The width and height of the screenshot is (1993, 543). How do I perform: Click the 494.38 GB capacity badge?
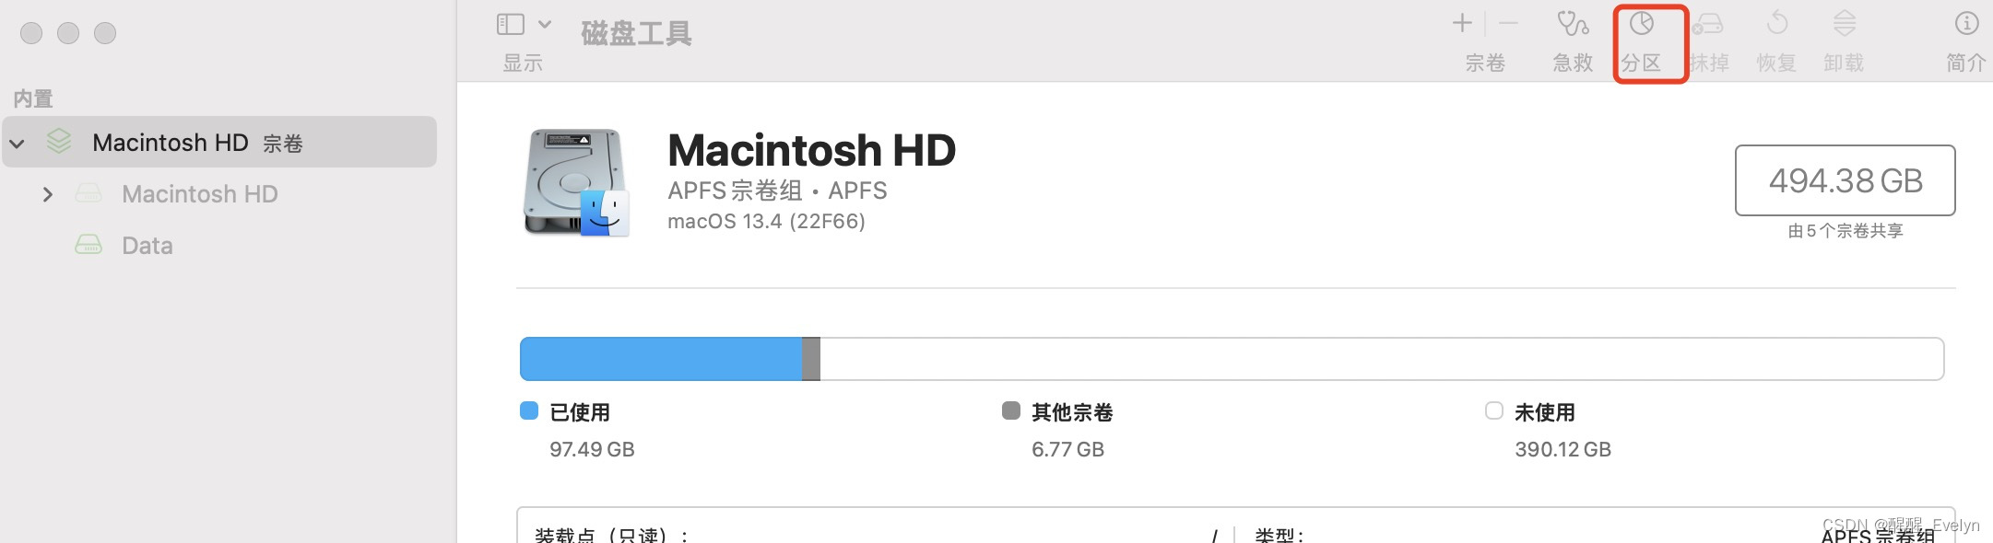click(x=1845, y=181)
